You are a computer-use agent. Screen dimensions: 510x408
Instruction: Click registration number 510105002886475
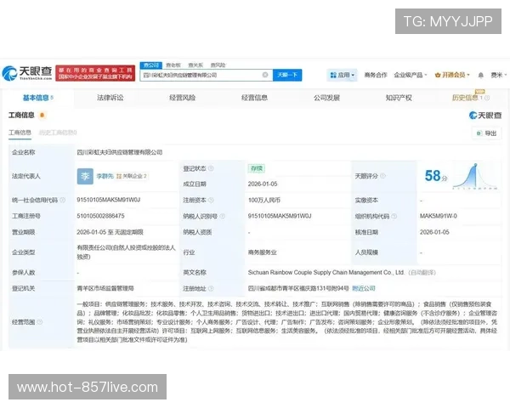(100, 216)
